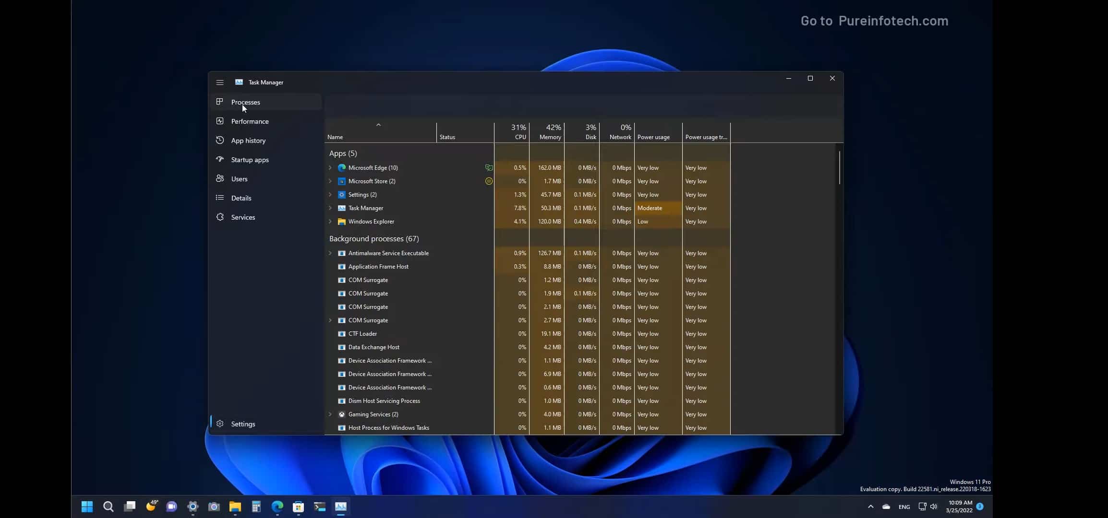Show hidden system tray icons

870,506
